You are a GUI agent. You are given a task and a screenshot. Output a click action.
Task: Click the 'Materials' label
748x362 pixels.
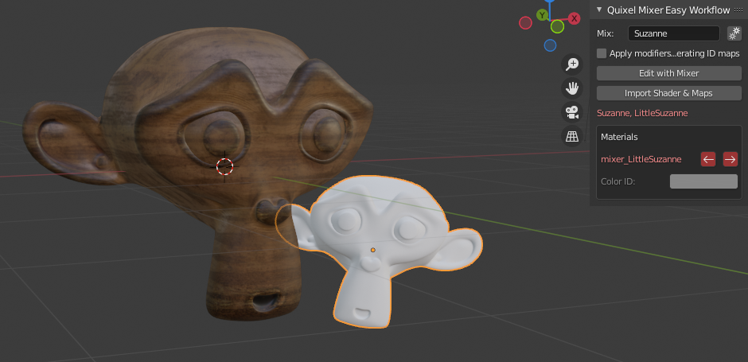coord(619,137)
